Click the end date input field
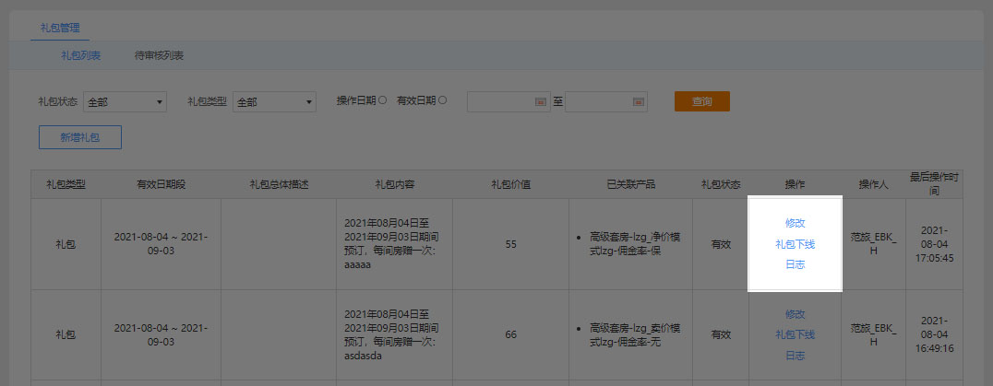Image resolution: width=993 pixels, height=386 pixels. click(606, 101)
